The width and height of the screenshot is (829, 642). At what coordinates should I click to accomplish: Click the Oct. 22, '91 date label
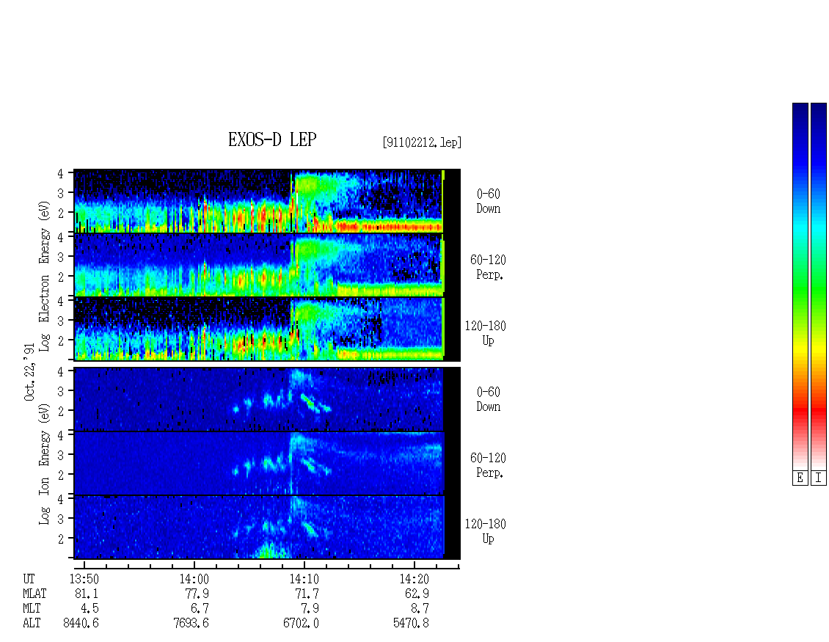(x=29, y=372)
